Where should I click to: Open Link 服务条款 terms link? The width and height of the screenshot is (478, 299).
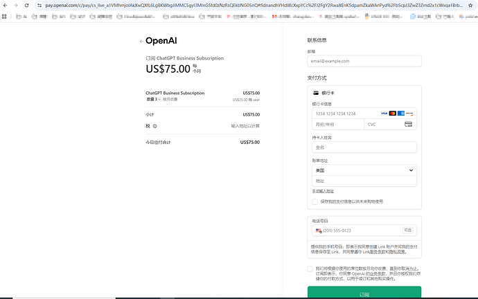coord(378,252)
